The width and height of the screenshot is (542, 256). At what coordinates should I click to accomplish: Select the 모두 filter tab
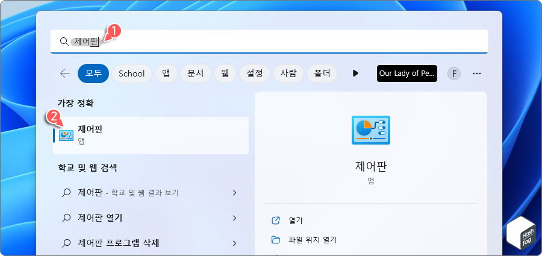click(93, 73)
